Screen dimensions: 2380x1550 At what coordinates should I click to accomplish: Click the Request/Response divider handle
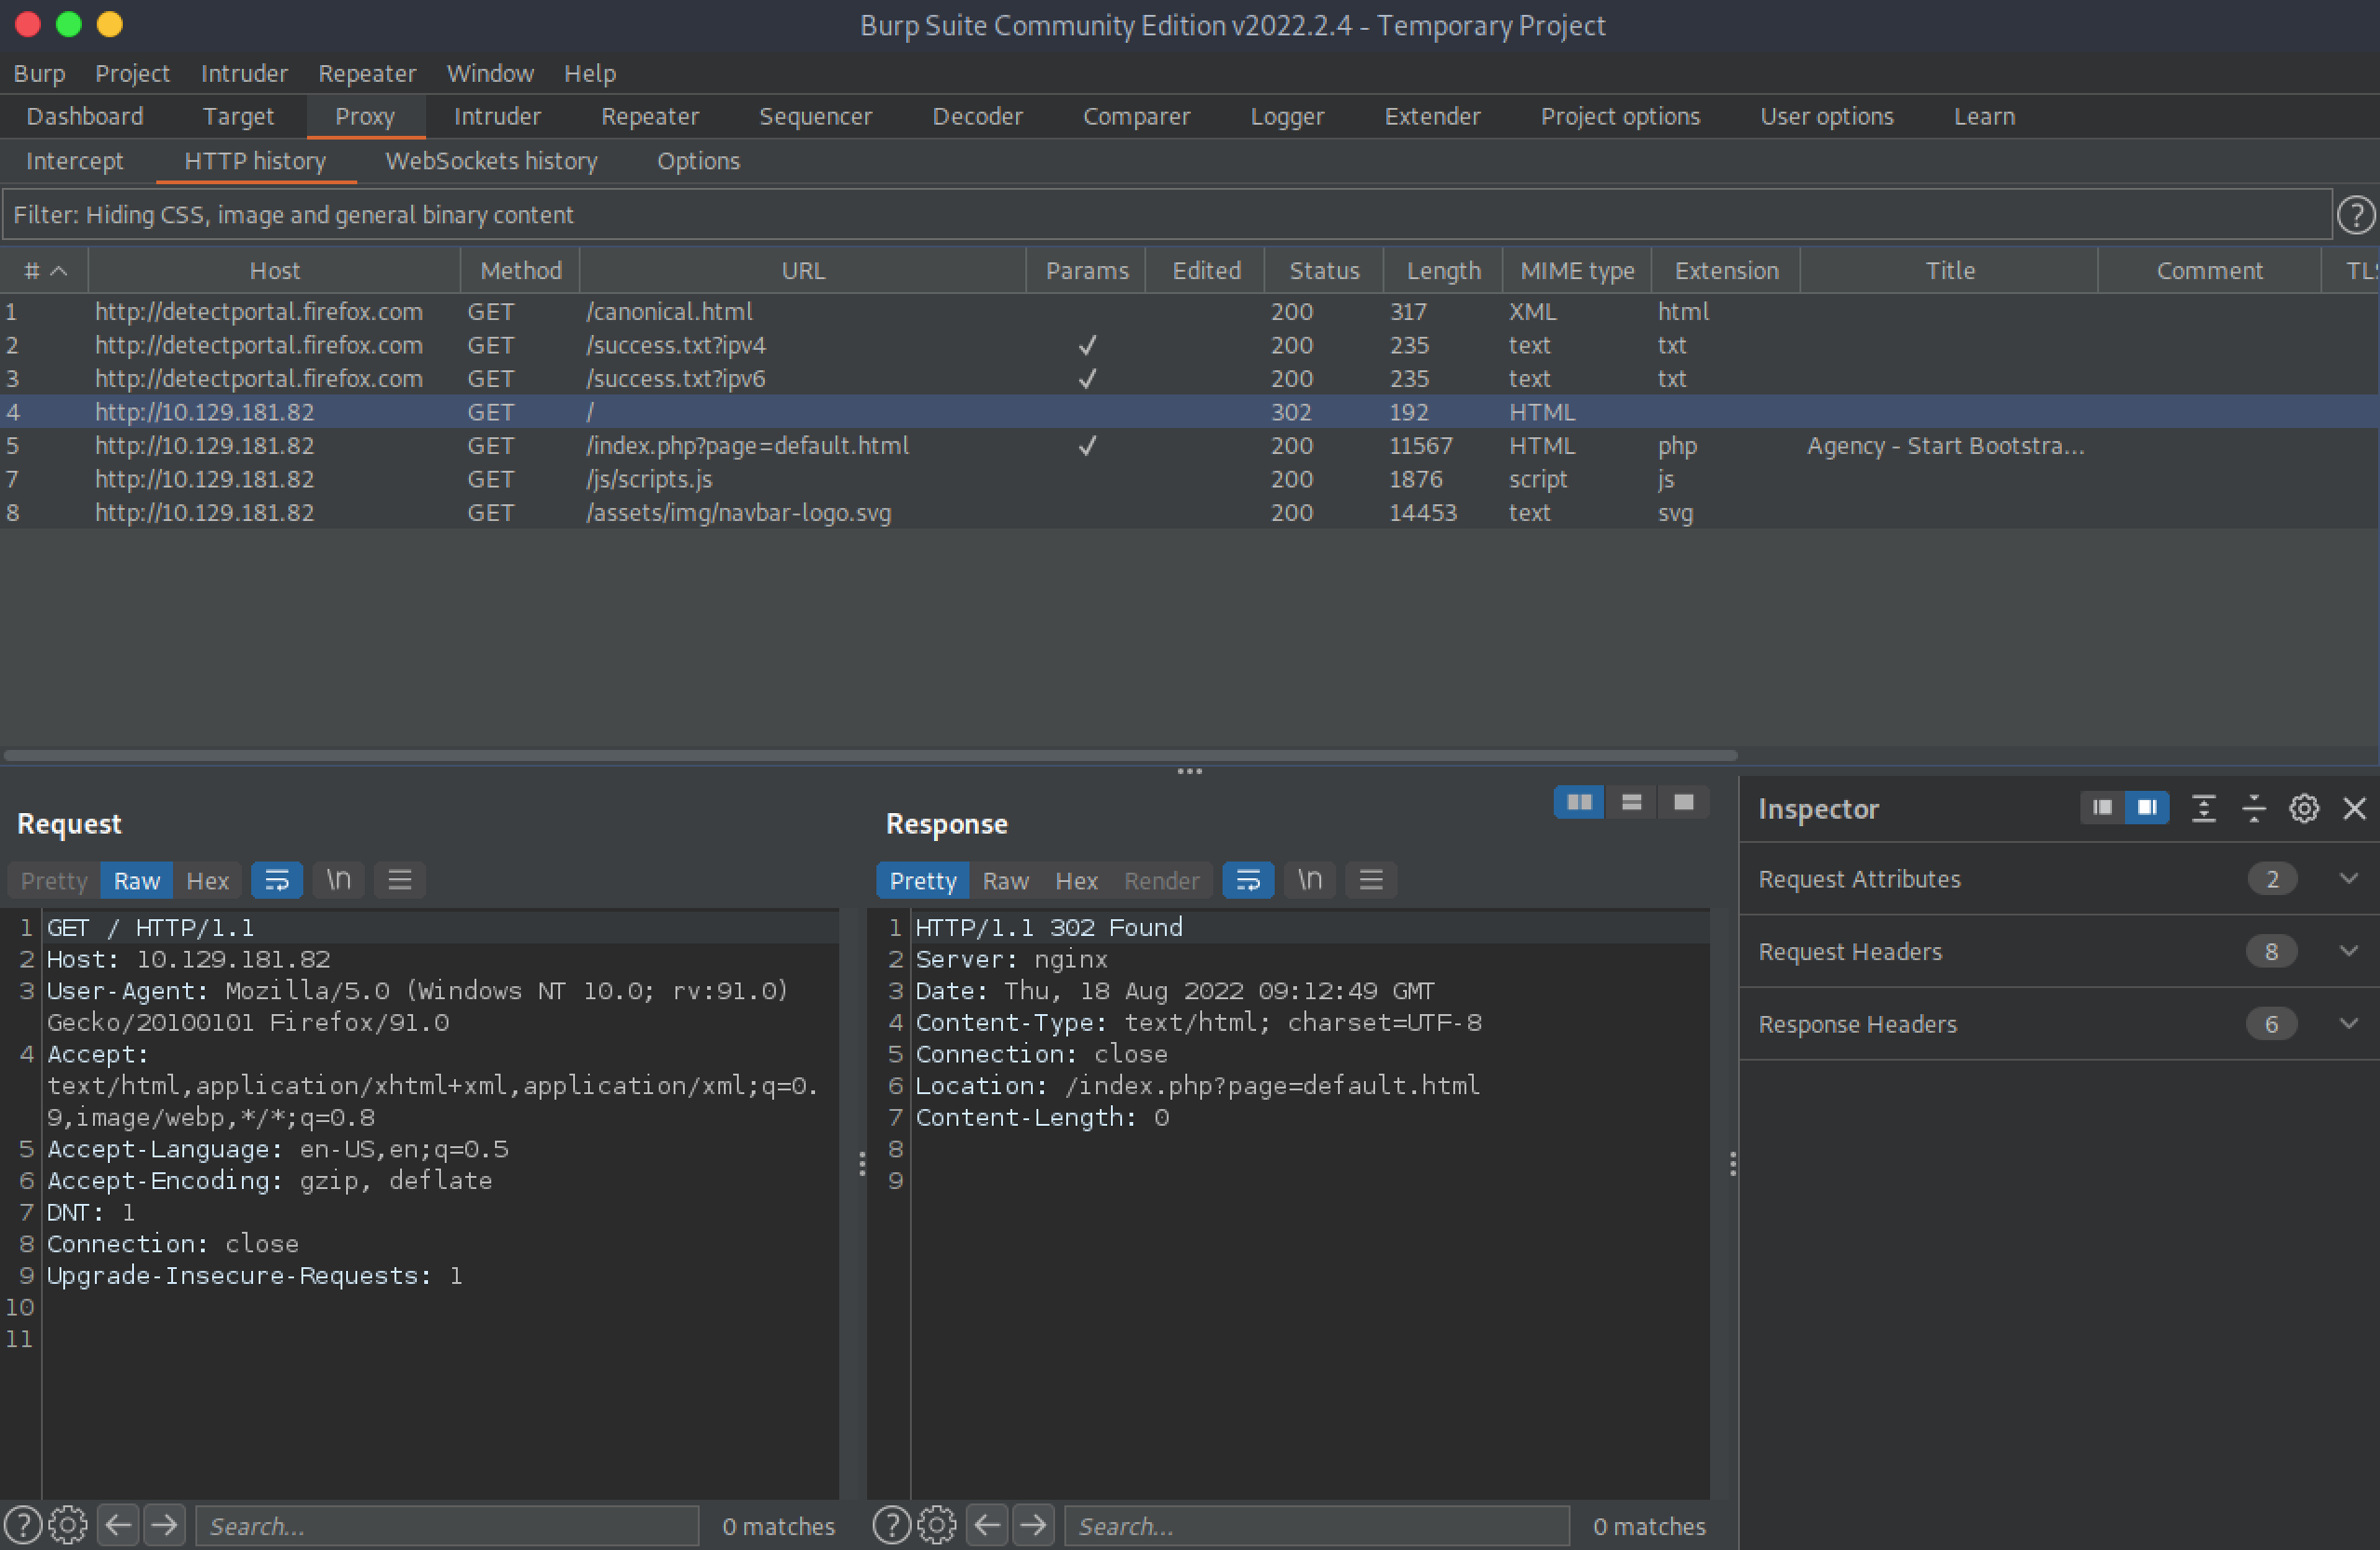862,1163
